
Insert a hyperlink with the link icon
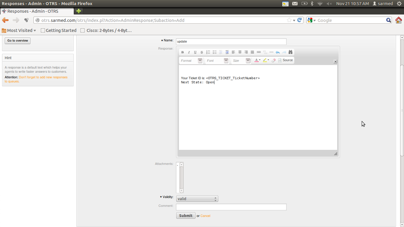point(259,52)
